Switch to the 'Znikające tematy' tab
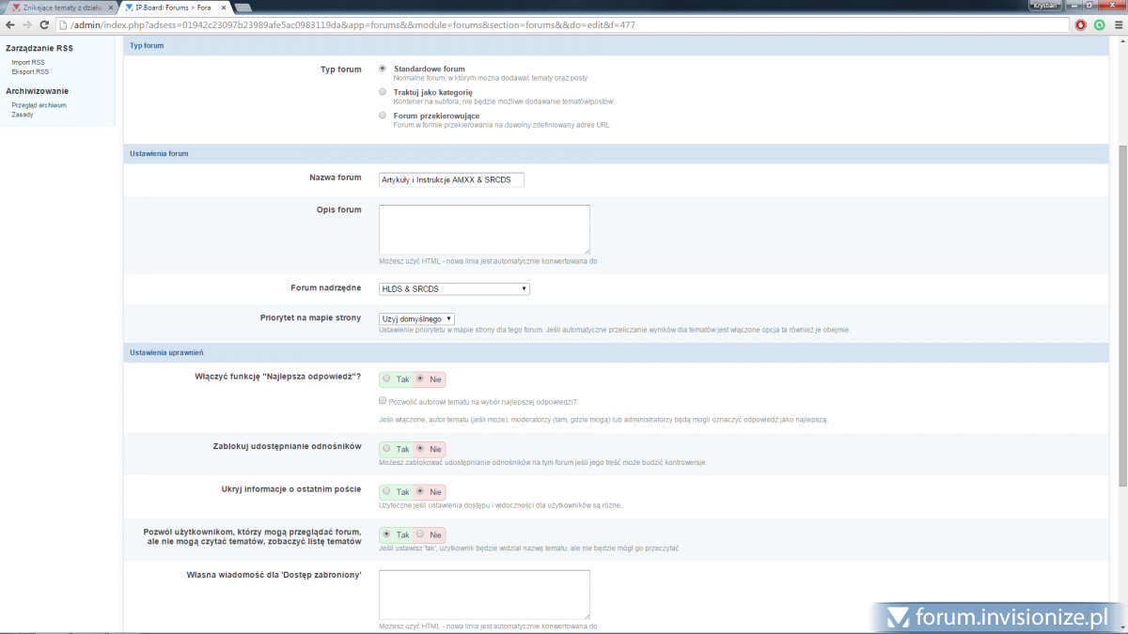Viewport: 1128px width, 634px height. [x=56, y=8]
